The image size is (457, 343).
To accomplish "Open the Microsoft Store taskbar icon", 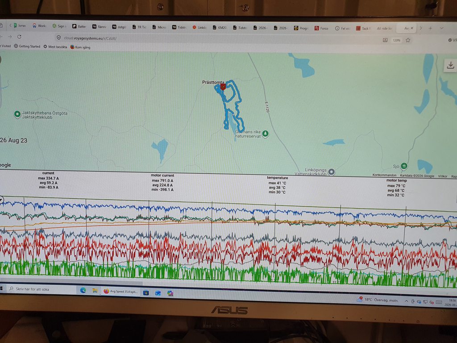I will pos(146,292).
